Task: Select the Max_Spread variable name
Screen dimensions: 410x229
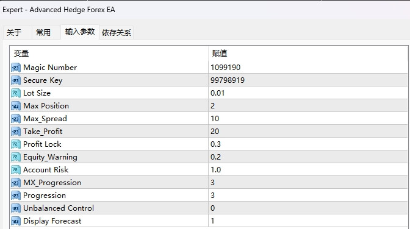Action: tap(45, 119)
